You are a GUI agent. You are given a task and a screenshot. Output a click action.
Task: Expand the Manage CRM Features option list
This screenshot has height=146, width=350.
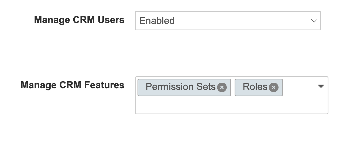click(x=321, y=86)
